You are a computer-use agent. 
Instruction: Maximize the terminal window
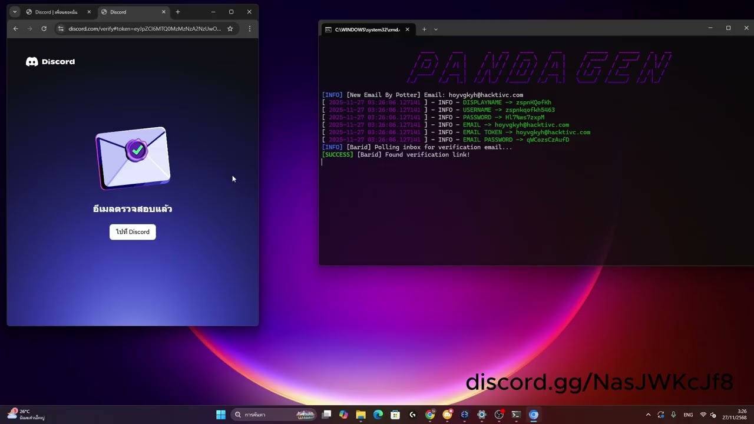(x=728, y=28)
